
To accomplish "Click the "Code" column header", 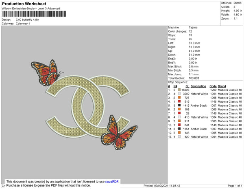I will click(x=213, y=86).
